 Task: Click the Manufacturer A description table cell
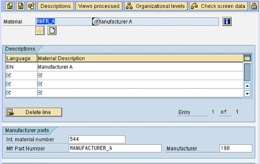click(140, 67)
